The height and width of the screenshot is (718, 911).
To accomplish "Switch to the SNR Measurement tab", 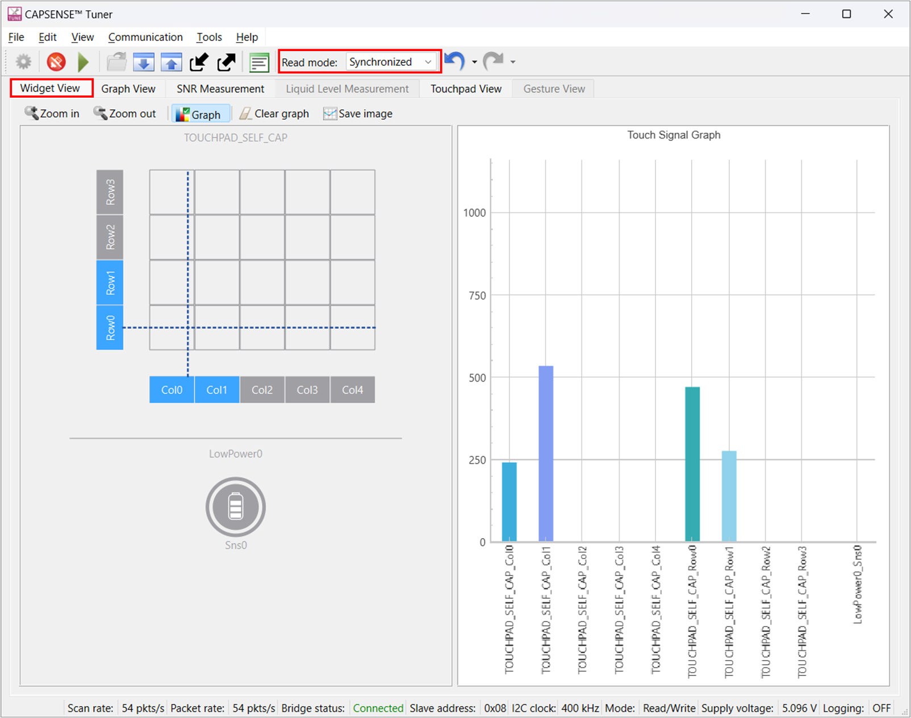I will click(220, 89).
